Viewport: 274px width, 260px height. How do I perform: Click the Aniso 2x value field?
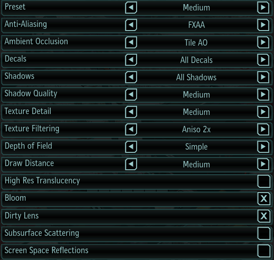click(196, 130)
